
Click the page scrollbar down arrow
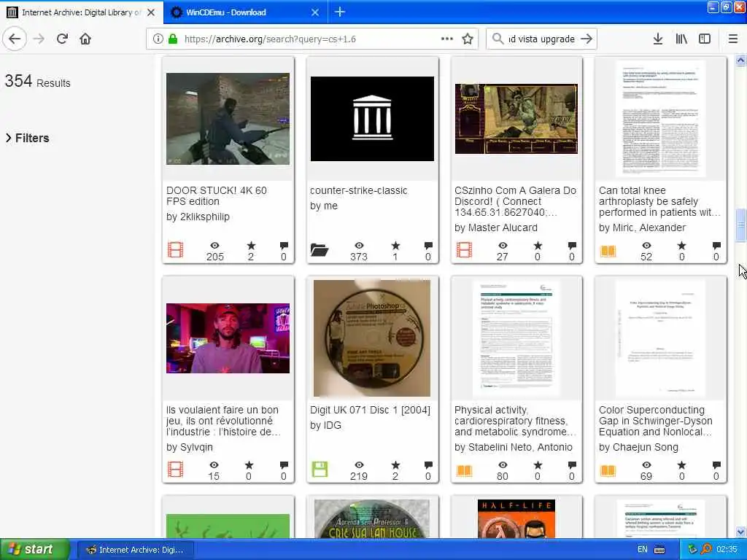click(741, 532)
